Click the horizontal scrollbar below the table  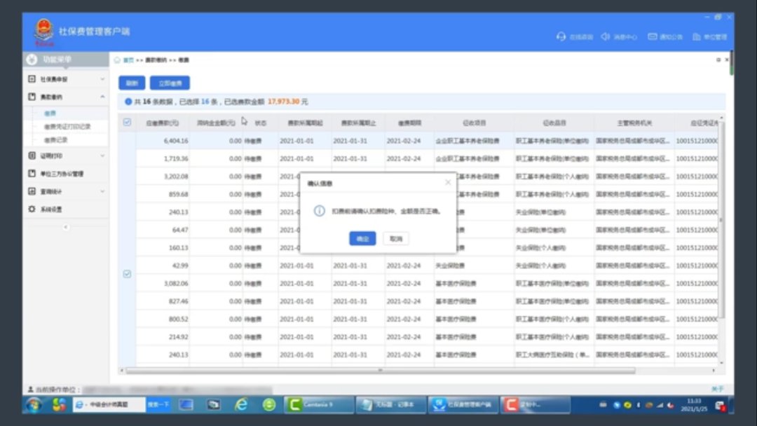coord(378,371)
